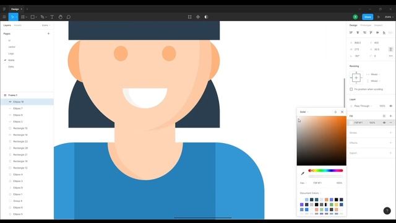Open the horizontal constraint Mixed dropdown
The width and height of the screenshot is (396, 223).
376,74
